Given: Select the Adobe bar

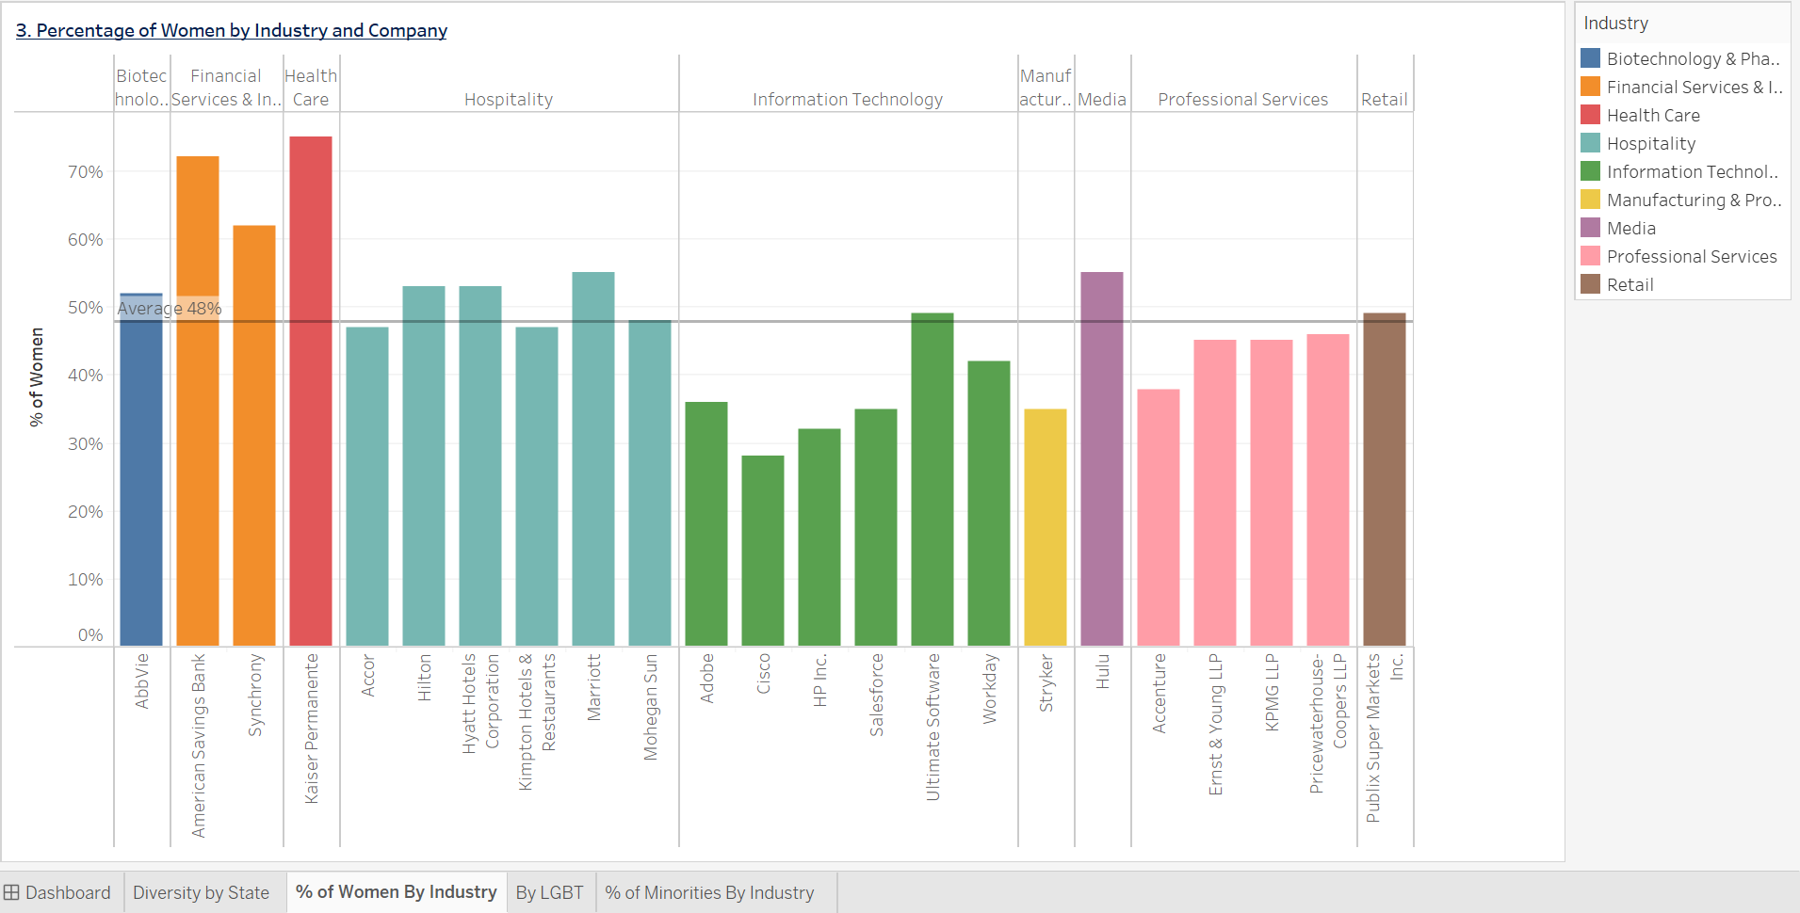Looking at the screenshot, I should pos(706,524).
